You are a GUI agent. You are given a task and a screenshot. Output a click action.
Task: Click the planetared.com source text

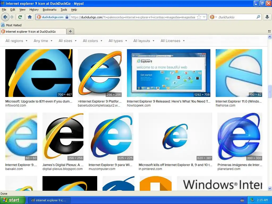click(229, 169)
